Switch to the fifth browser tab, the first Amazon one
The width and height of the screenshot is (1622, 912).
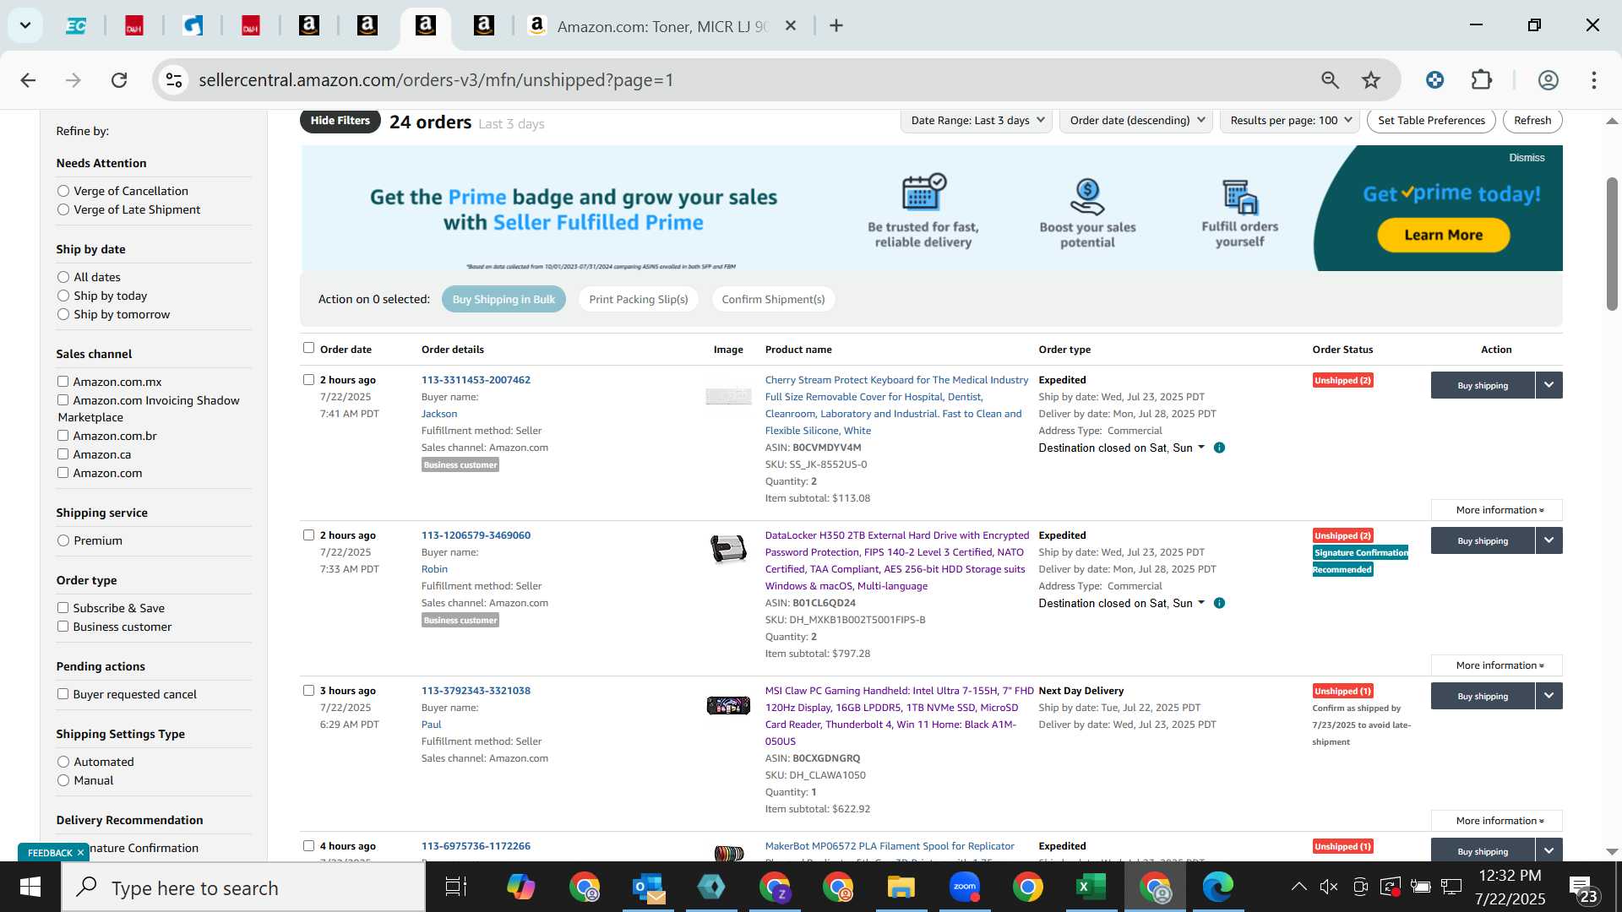309,26
